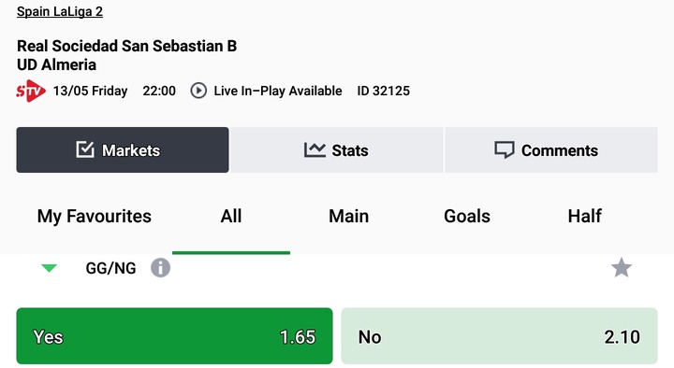The width and height of the screenshot is (674, 368).
Task: Switch to the Stats tab
Action: pos(337,149)
